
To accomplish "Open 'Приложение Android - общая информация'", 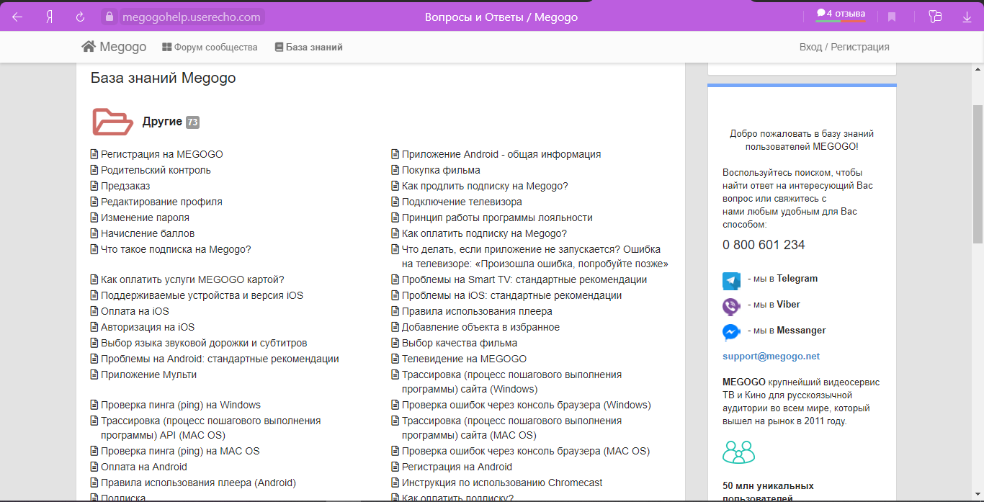I will tap(501, 154).
